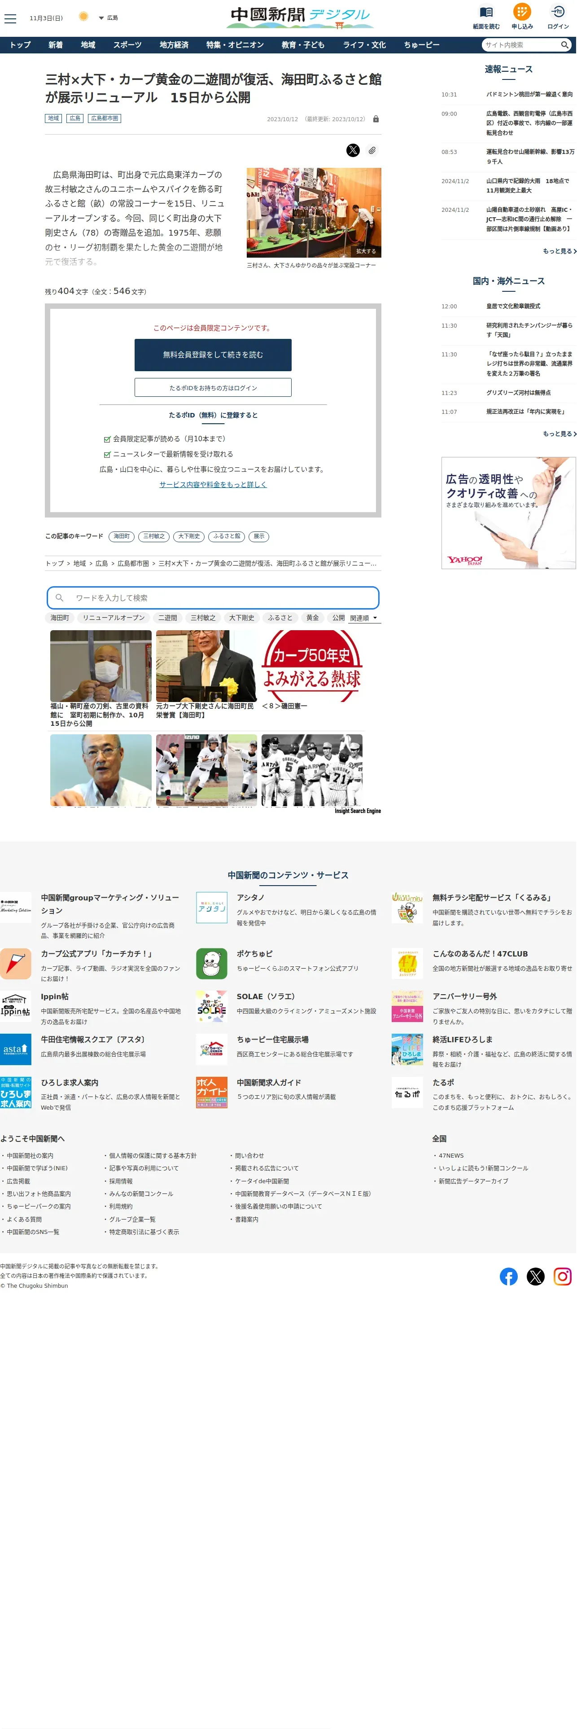This screenshot has width=577, height=1729.
Task: Open the 教育・子ども nav item
Action: click(302, 45)
